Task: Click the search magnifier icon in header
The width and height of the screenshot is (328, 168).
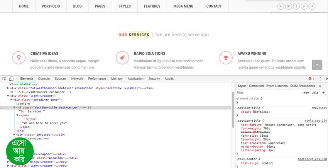Action: coord(312,6)
